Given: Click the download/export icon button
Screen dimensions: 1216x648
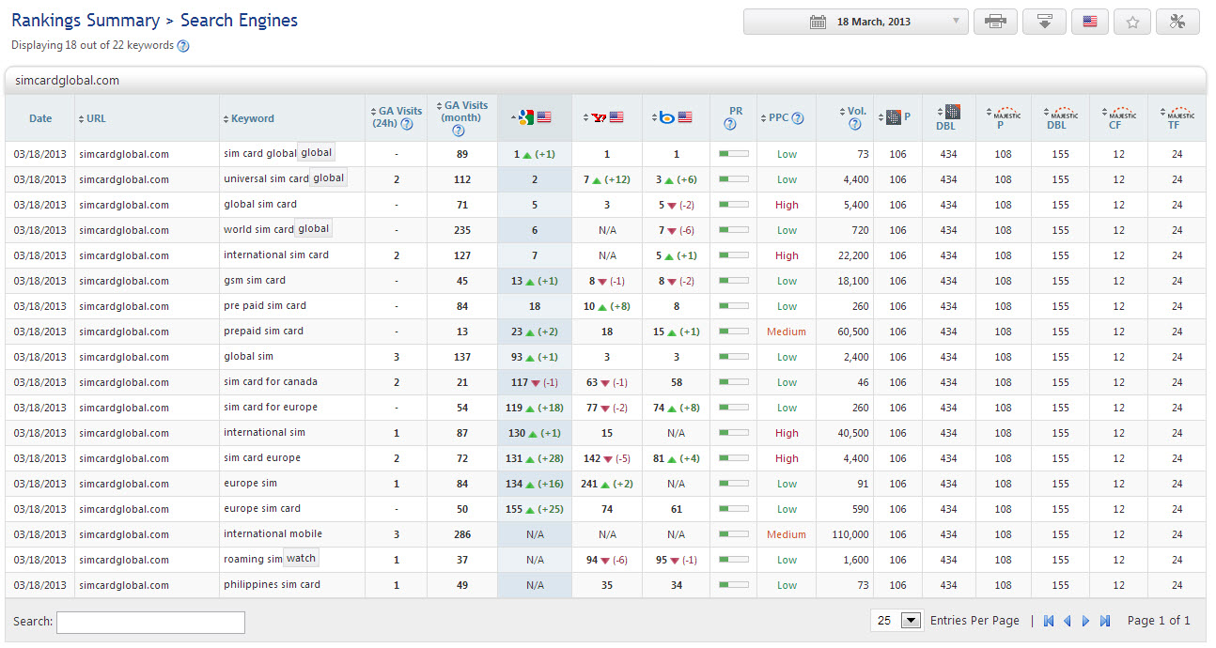Looking at the screenshot, I should tap(1043, 22).
